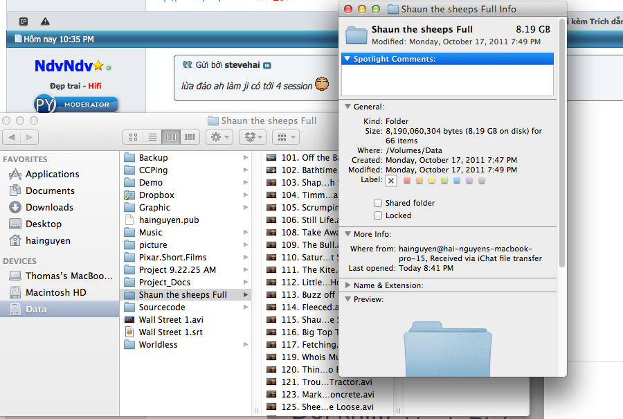Expand the Name & Extension section
This screenshot has width=623, height=419.
[347, 285]
